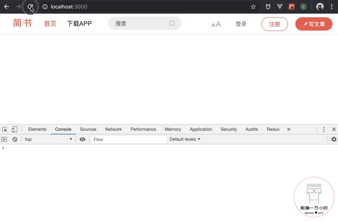Open the Performance tab
Viewport: 338px width, 221px height.
(143, 130)
